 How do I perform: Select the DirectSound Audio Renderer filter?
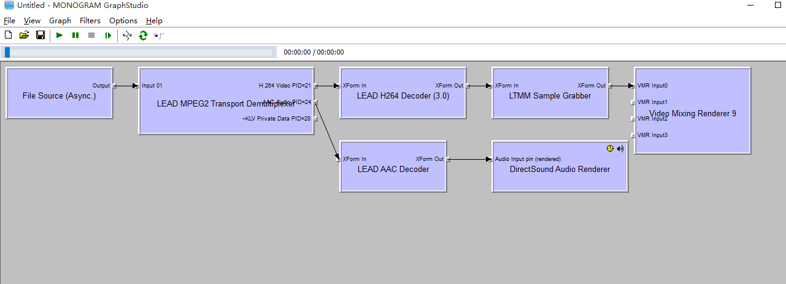click(560, 166)
